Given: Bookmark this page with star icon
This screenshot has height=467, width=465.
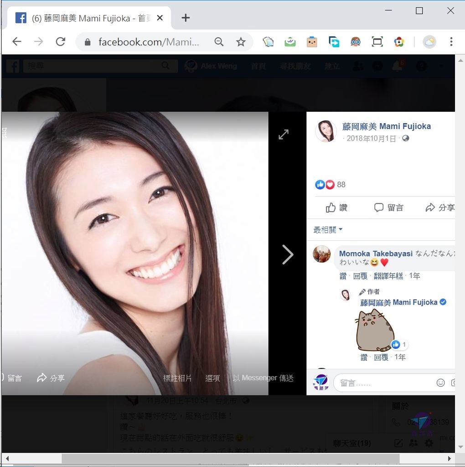Looking at the screenshot, I should pyautogui.click(x=241, y=42).
